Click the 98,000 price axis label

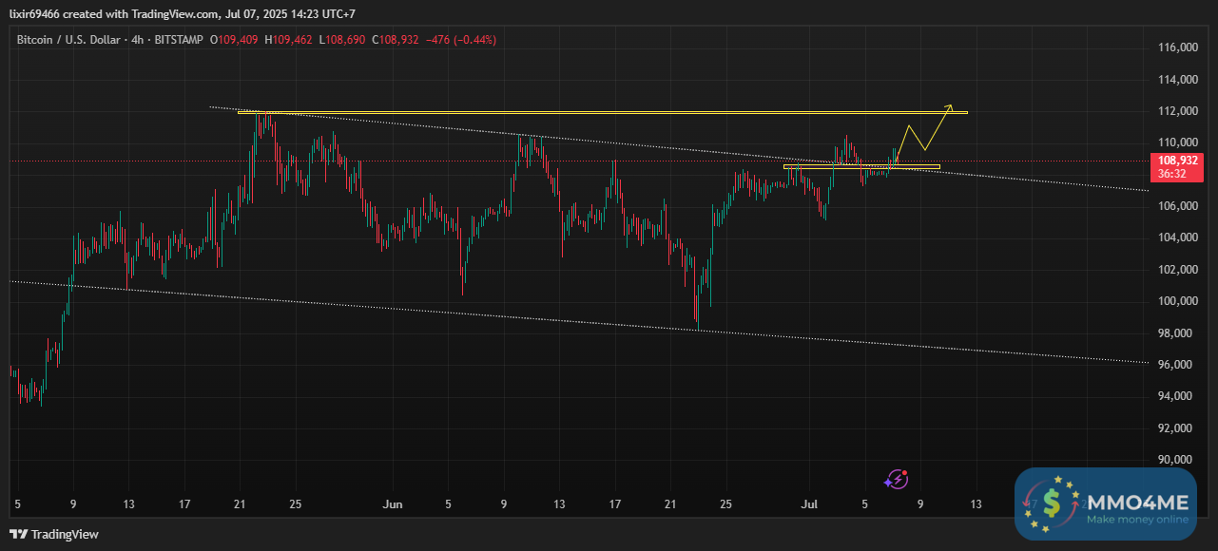(x=1175, y=333)
